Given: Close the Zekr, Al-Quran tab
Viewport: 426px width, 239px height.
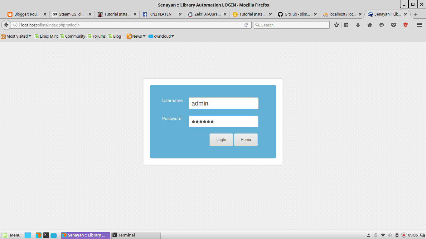Looking at the screenshot, I should [225, 14].
